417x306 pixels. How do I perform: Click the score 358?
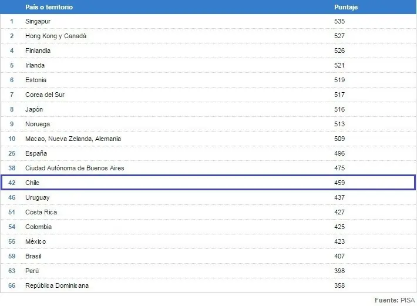pos(339,285)
